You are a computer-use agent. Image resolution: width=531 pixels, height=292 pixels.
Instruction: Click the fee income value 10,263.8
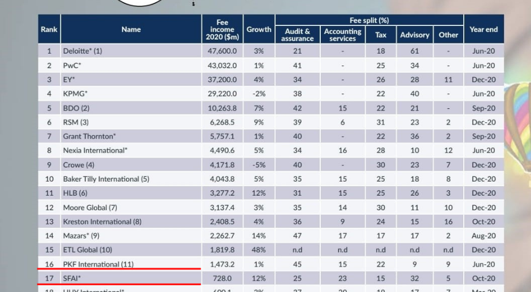[222, 108]
